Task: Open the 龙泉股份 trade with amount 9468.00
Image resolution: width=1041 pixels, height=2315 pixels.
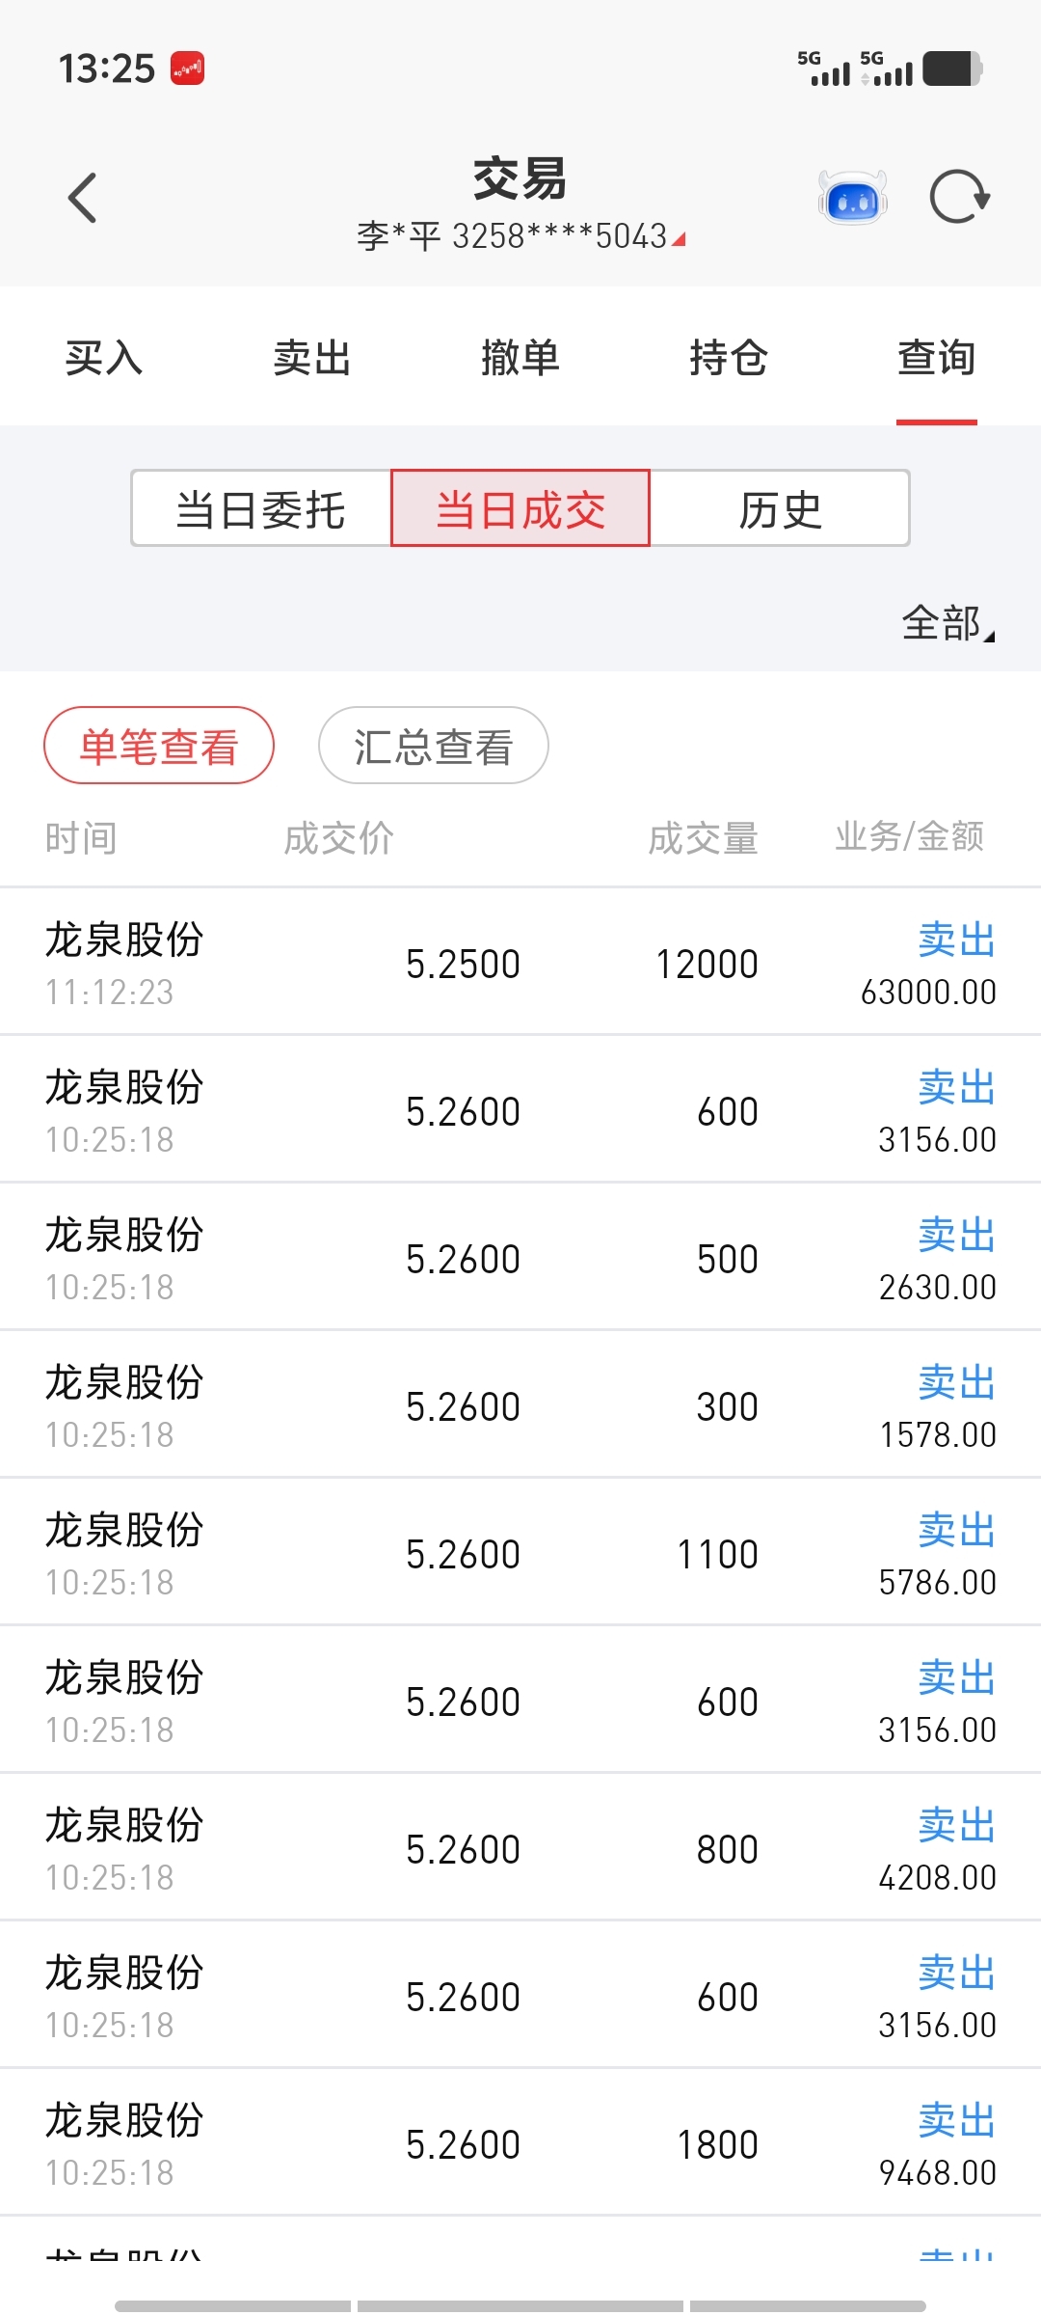Action: 520,2143
